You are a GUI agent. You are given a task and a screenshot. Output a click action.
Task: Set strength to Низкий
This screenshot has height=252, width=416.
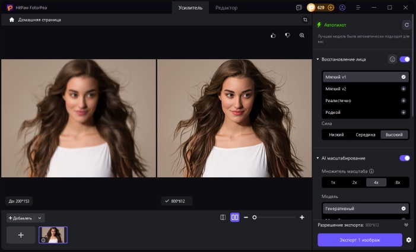tap(336, 135)
